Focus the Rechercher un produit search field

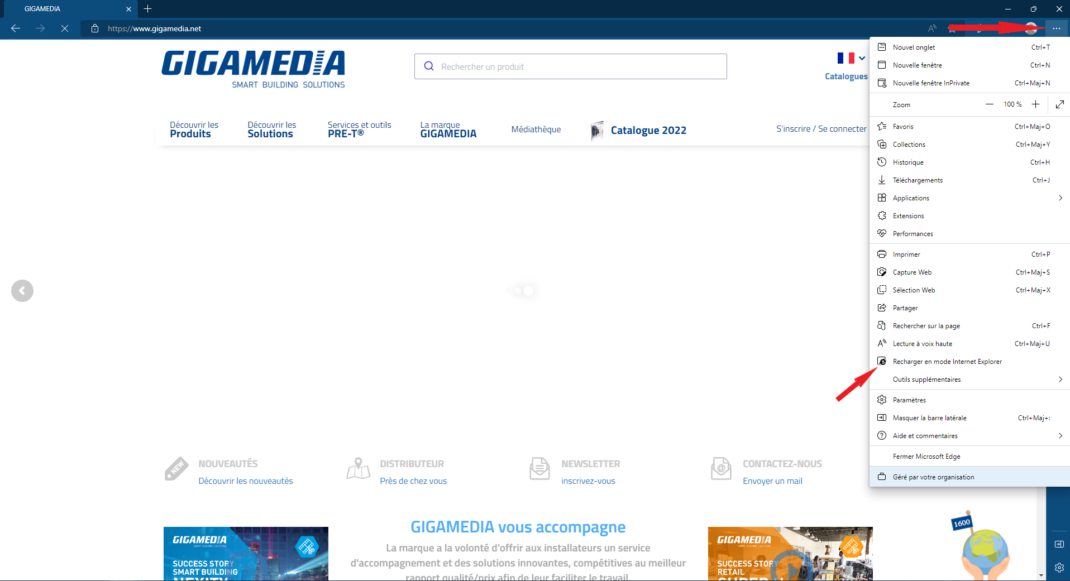tap(570, 66)
